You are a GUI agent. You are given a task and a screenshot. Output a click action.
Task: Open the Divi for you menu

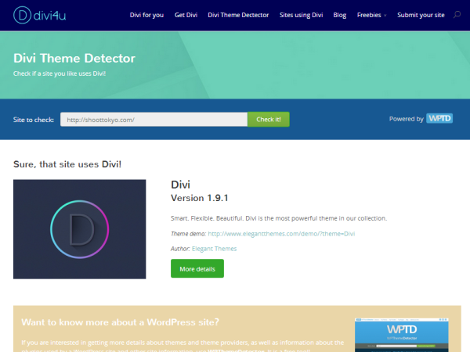pyautogui.click(x=146, y=15)
